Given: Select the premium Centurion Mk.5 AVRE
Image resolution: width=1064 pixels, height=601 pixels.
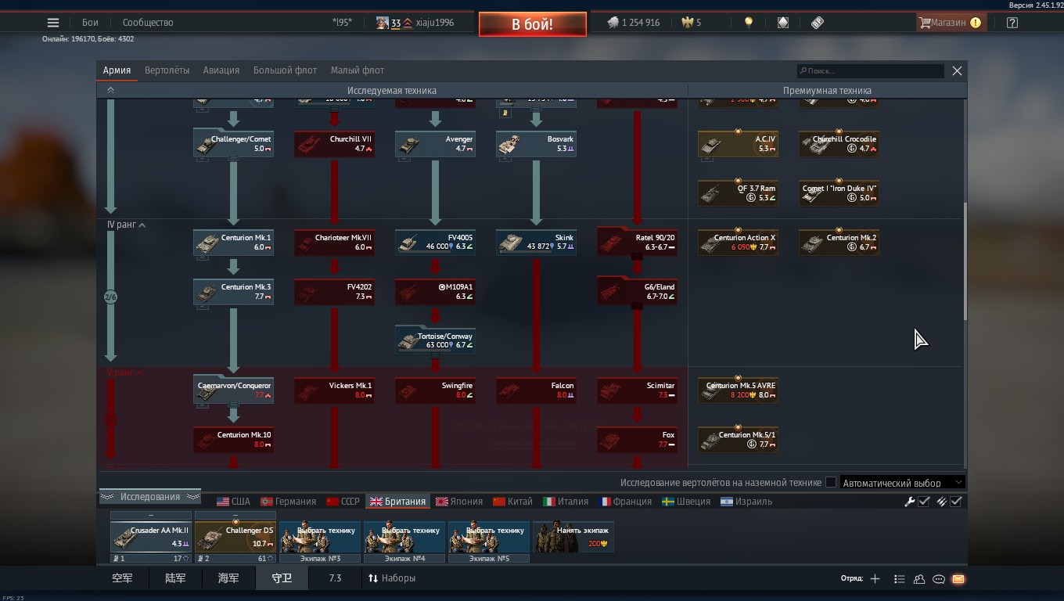Looking at the screenshot, I should coord(738,390).
